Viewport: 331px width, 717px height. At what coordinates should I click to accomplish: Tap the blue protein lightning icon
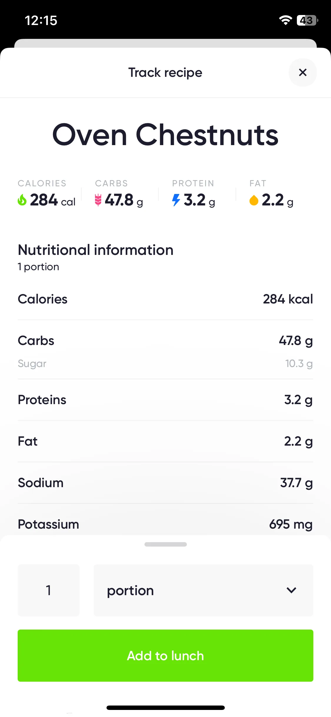pyautogui.click(x=176, y=200)
